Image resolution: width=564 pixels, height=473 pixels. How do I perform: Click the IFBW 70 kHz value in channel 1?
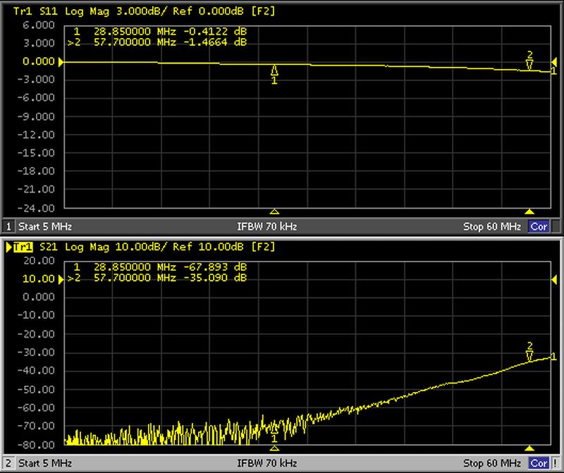pyautogui.click(x=267, y=226)
